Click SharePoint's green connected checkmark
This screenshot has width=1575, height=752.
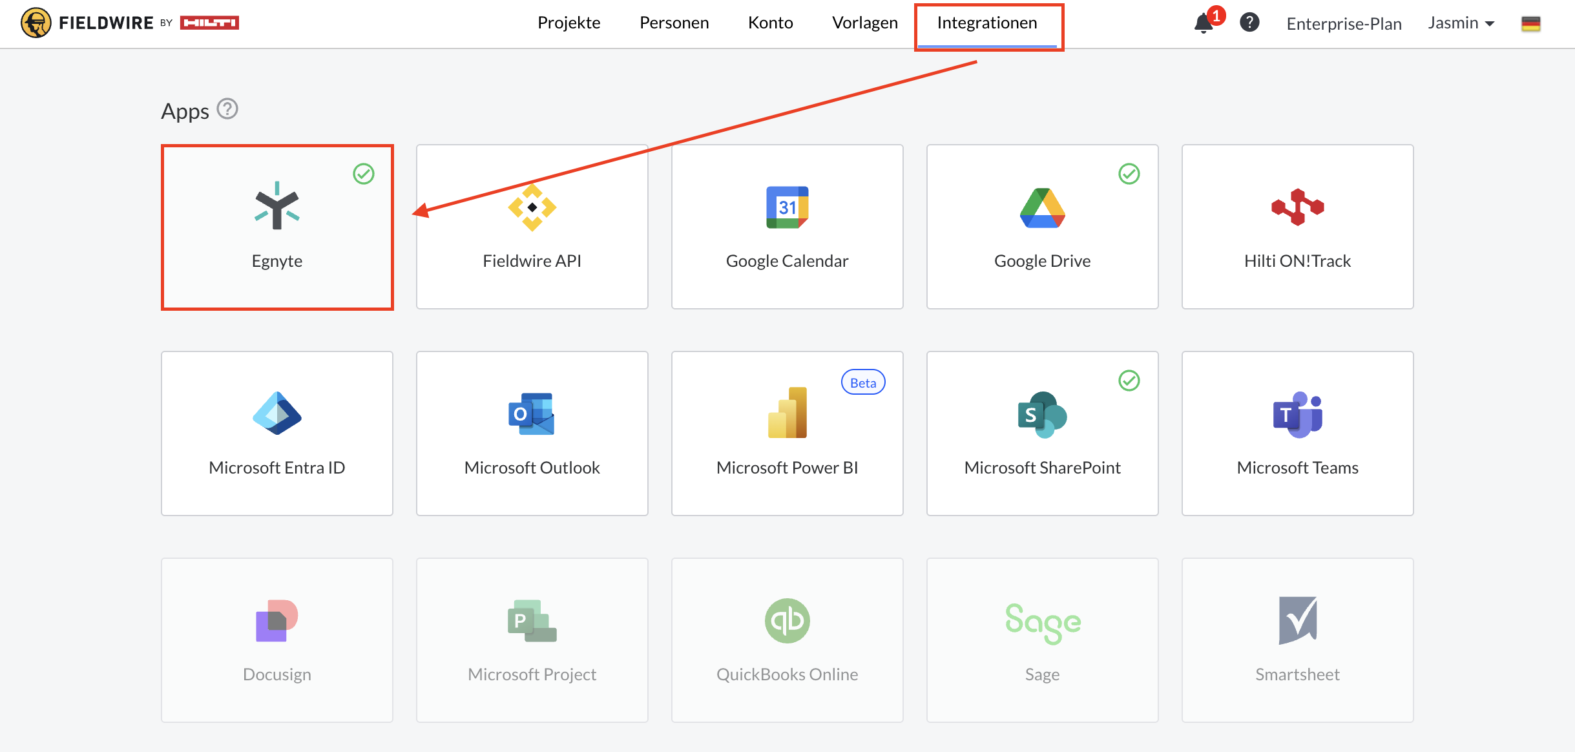[x=1129, y=381]
